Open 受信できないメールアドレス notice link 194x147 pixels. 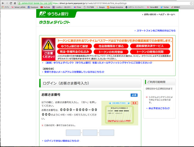coord(74,72)
